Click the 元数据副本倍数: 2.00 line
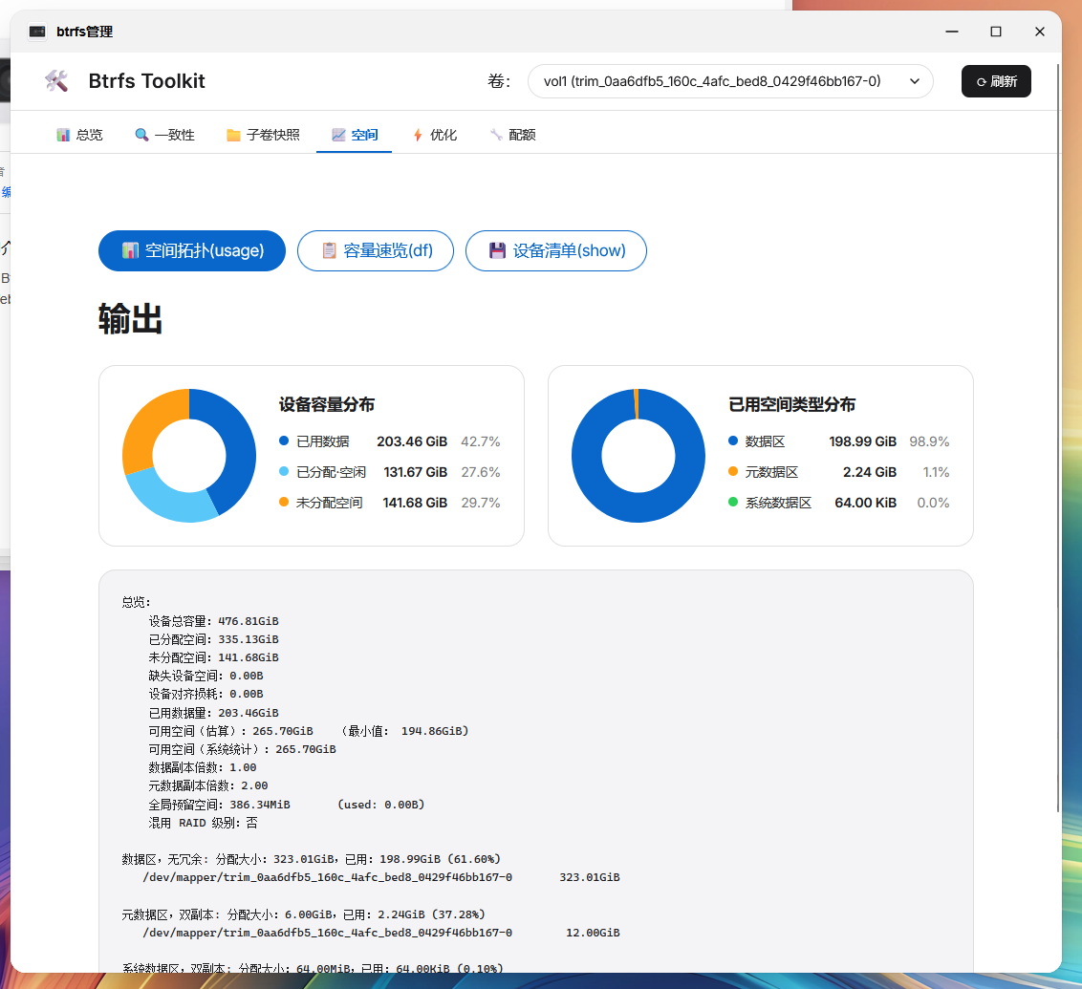Screen dimensions: 1082x989 click(208, 785)
